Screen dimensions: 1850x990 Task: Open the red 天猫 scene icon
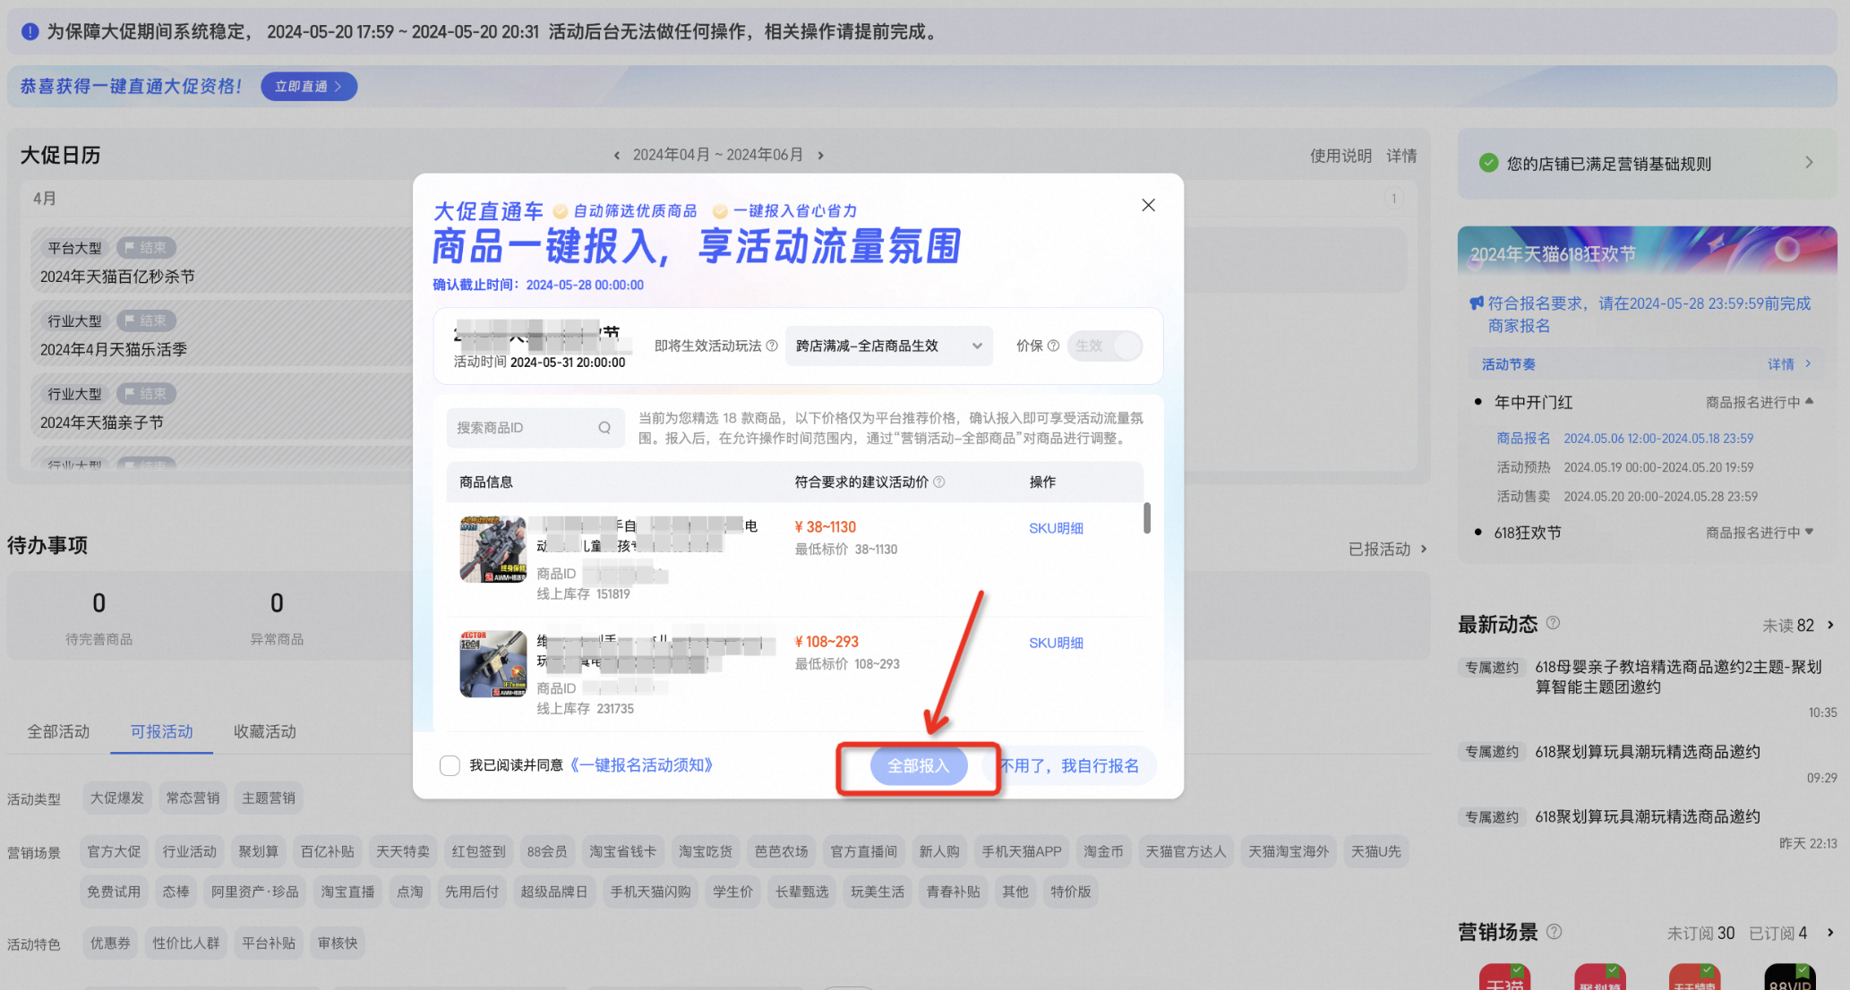1505,977
